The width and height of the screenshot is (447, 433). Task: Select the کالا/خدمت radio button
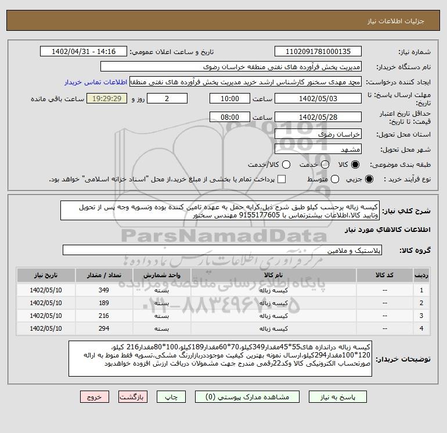286,164
